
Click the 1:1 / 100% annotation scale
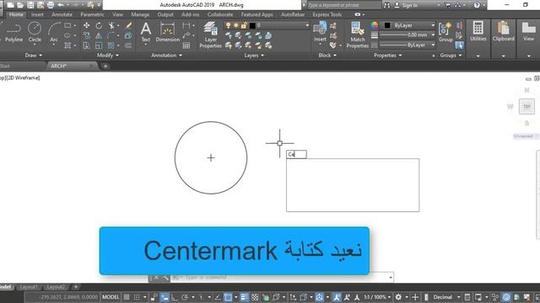tap(376, 297)
